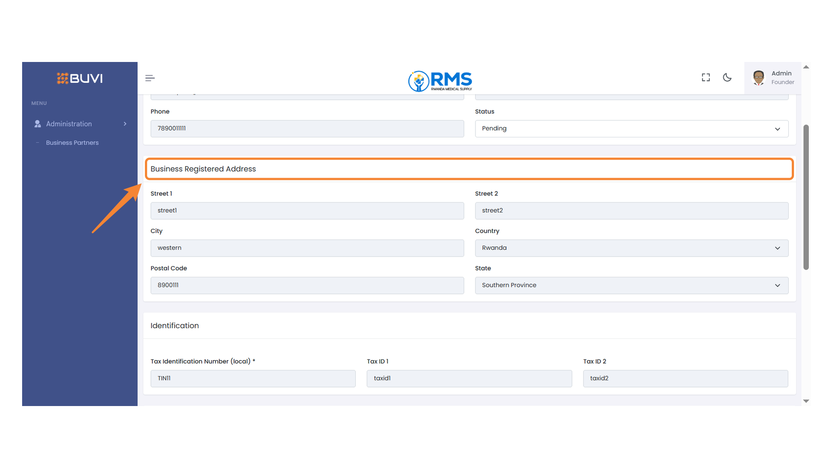Enter fullscreen using the expand icon
This screenshot has height=468, width=833.
tap(705, 77)
